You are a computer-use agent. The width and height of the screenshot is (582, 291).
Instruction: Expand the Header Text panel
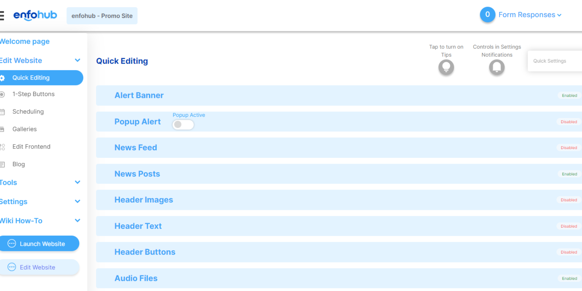click(339, 226)
